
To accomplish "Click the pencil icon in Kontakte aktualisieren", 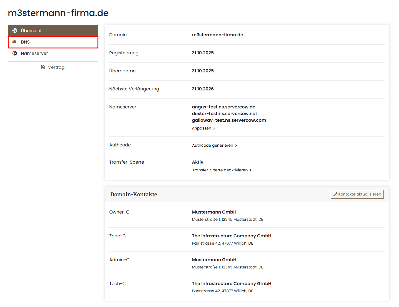I will pos(335,194).
